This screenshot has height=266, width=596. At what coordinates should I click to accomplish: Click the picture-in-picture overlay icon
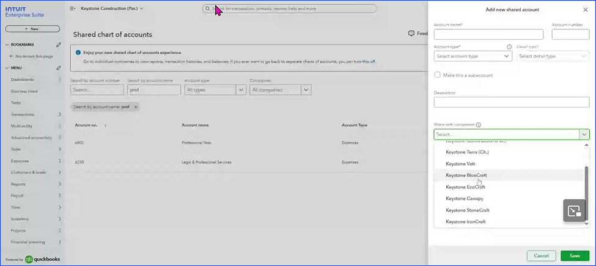pos(574,210)
